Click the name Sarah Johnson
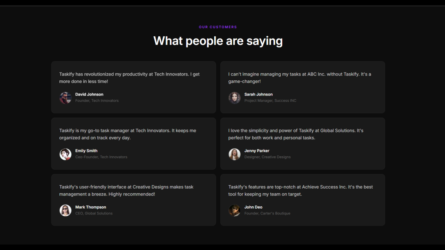The width and height of the screenshot is (445, 250). tap(258, 94)
